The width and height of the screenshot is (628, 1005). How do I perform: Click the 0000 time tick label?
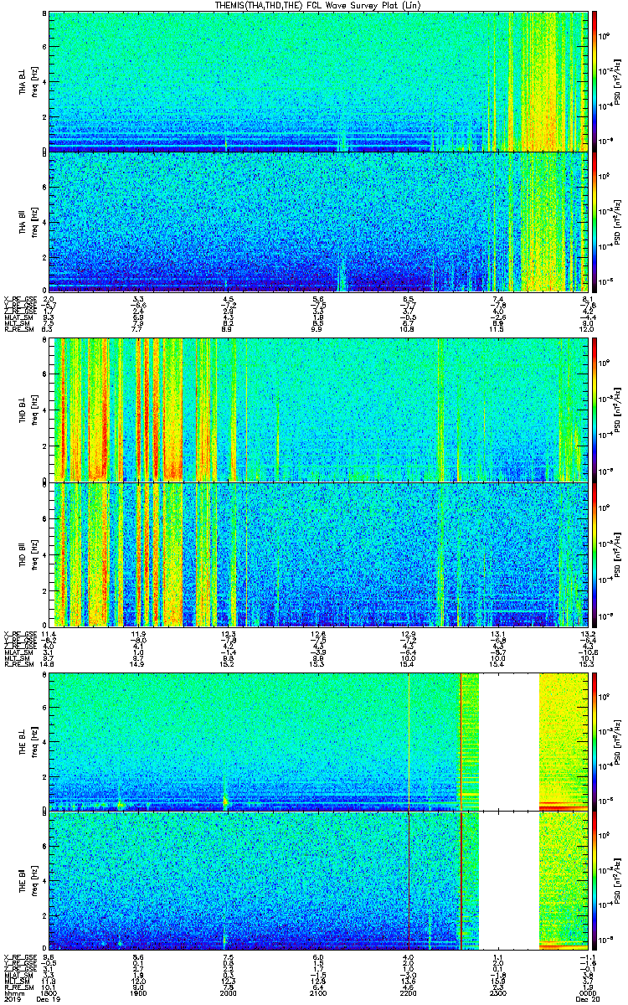[588, 993]
